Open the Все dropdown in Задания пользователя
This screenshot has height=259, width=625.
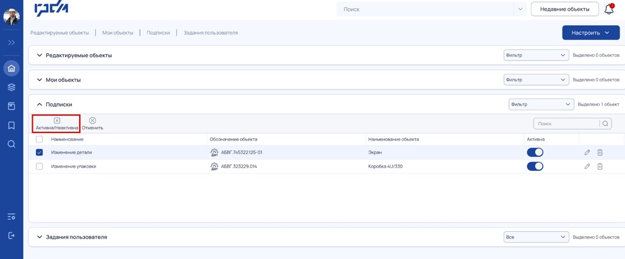pyautogui.click(x=536, y=237)
